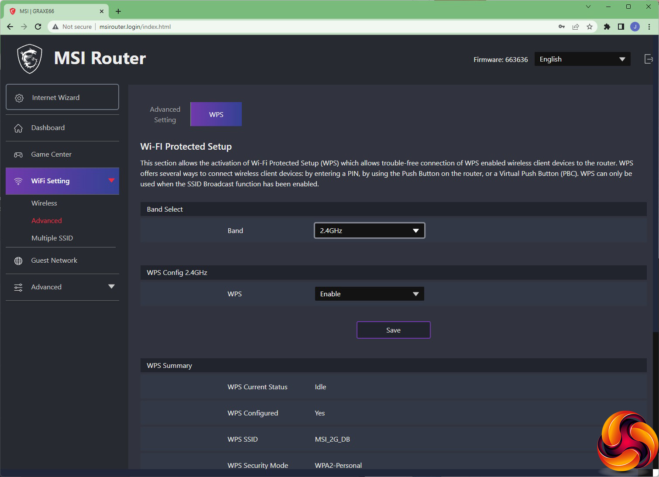Bookmark this page with the star icon
The height and width of the screenshot is (477, 659).
pos(590,27)
